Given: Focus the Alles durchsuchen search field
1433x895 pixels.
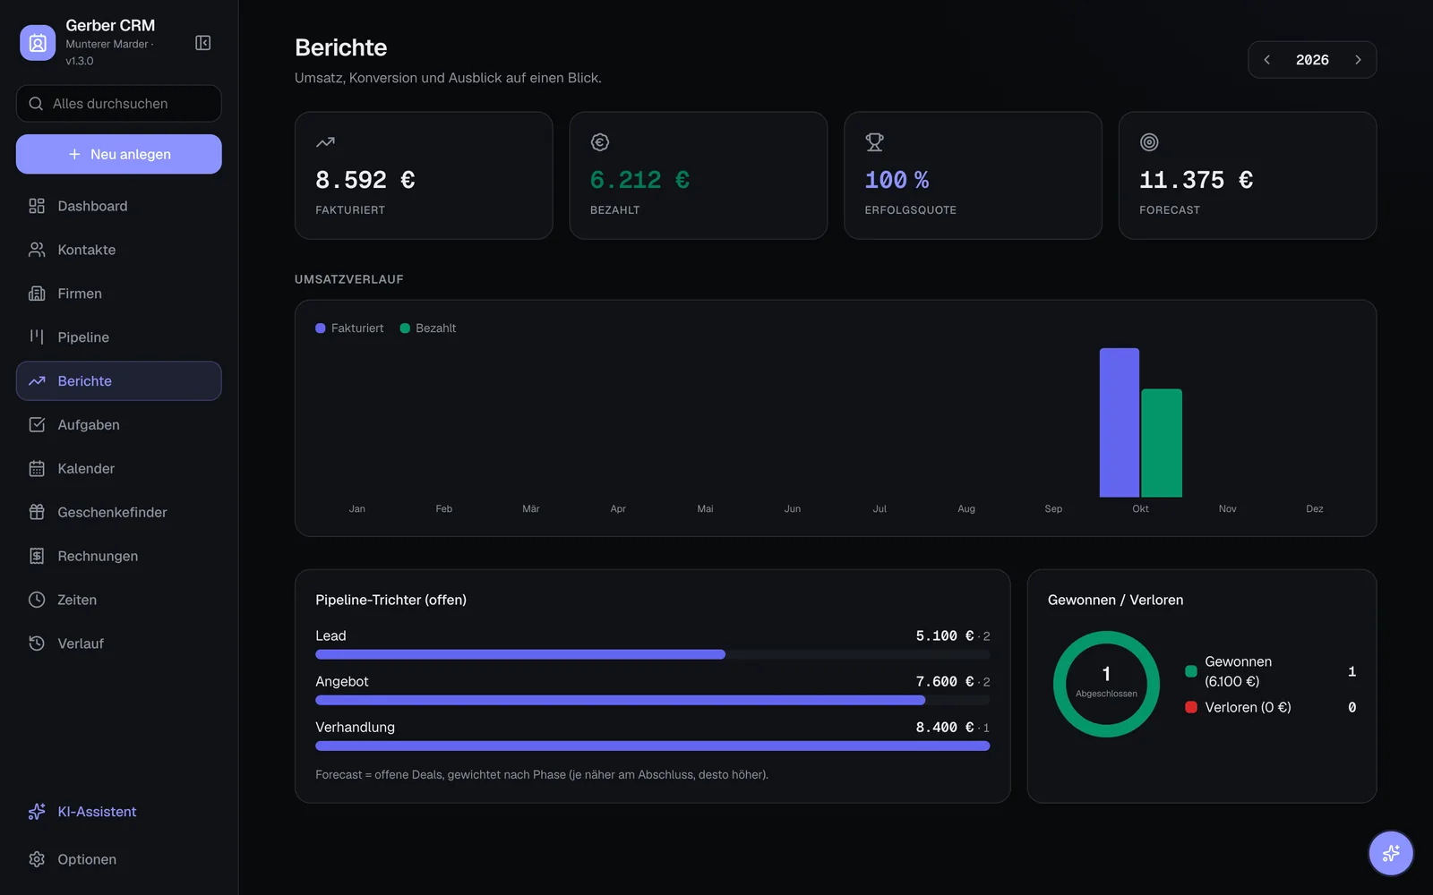Looking at the screenshot, I should (118, 104).
